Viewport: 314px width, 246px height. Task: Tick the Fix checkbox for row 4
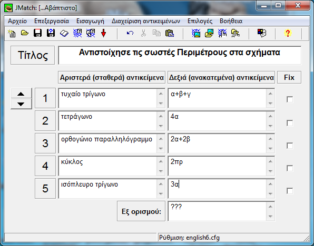(x=290, y=168)
